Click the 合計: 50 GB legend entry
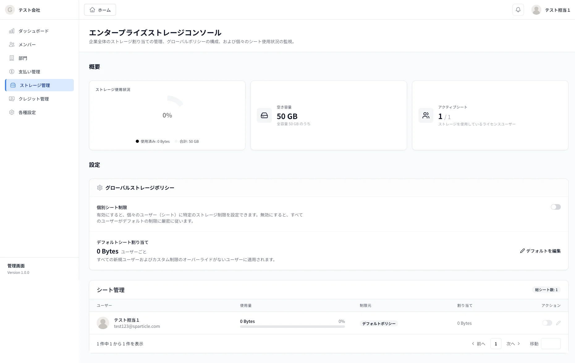 point(187,141)
